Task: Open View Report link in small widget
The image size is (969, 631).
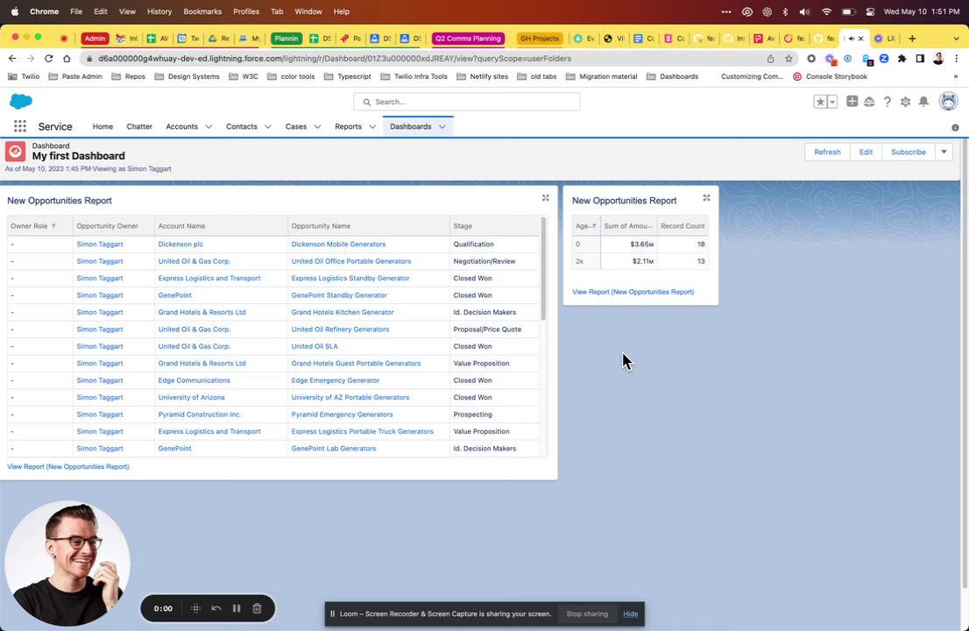Action: (633, 292)
